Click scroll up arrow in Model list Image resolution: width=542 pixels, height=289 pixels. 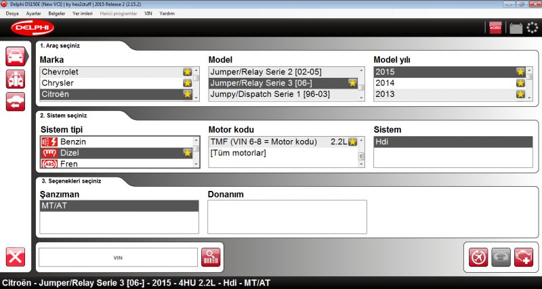coord(361,70)
